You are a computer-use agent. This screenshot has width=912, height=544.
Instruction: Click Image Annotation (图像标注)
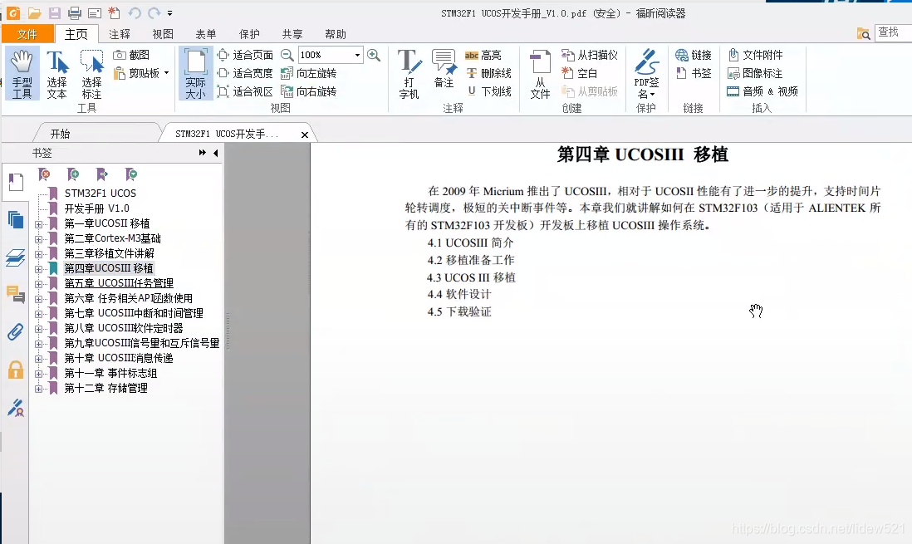coord(756,73)
